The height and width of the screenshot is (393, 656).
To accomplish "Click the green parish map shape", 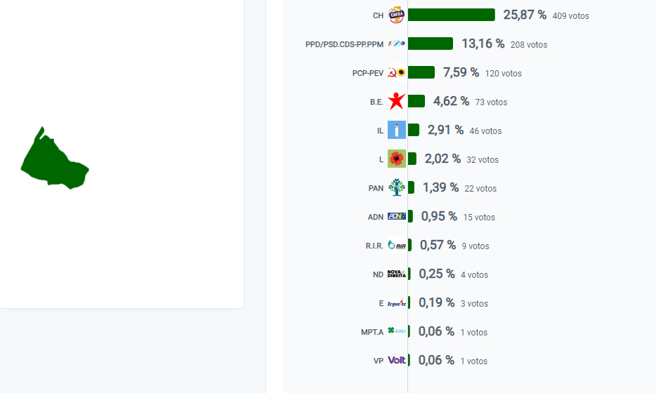I will pos(54,159).
